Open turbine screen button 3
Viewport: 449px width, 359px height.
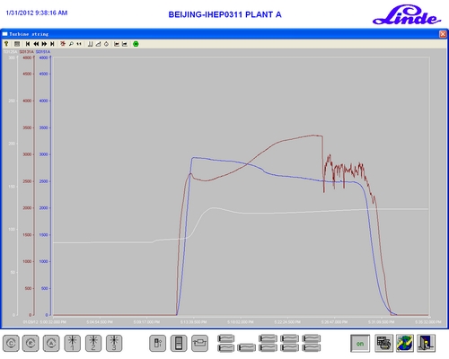coord(114,343)
